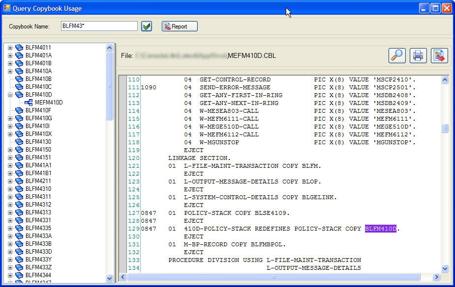Collapse the BLFM410D tree node

[10, 95]
